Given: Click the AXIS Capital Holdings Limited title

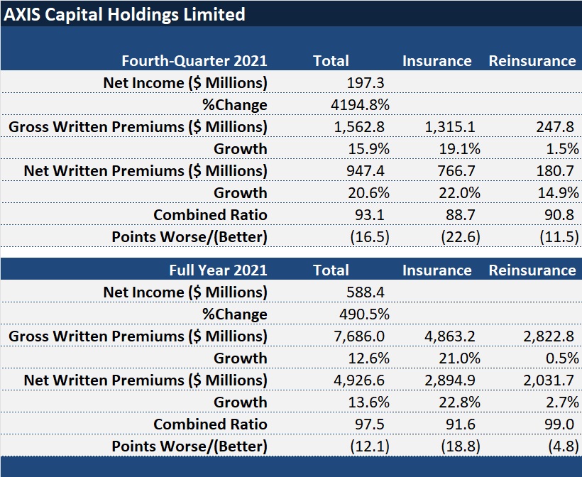Looking at the screenshot, I should click(x=125, y=14).
